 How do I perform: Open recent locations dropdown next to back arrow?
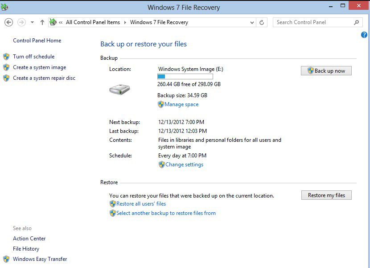[31, 21]
